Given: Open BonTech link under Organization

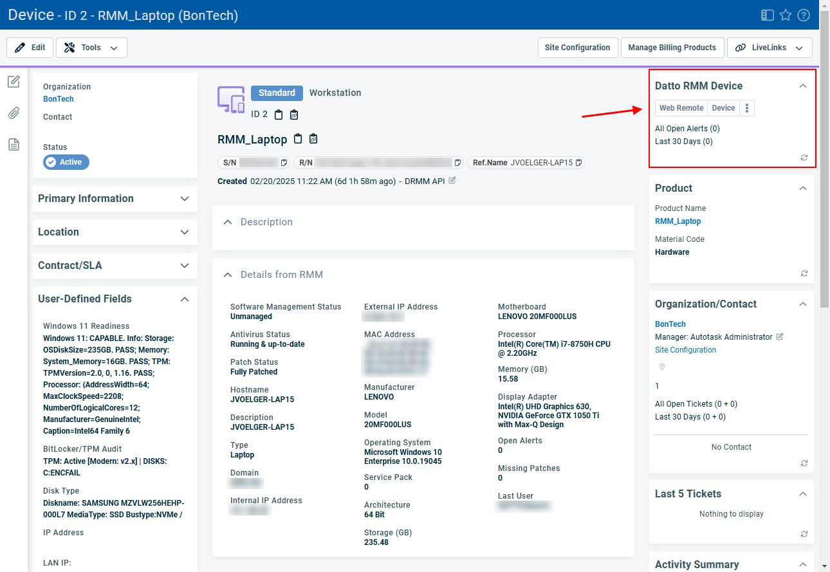Looking at the screenshot, I should tap(59, 99).
